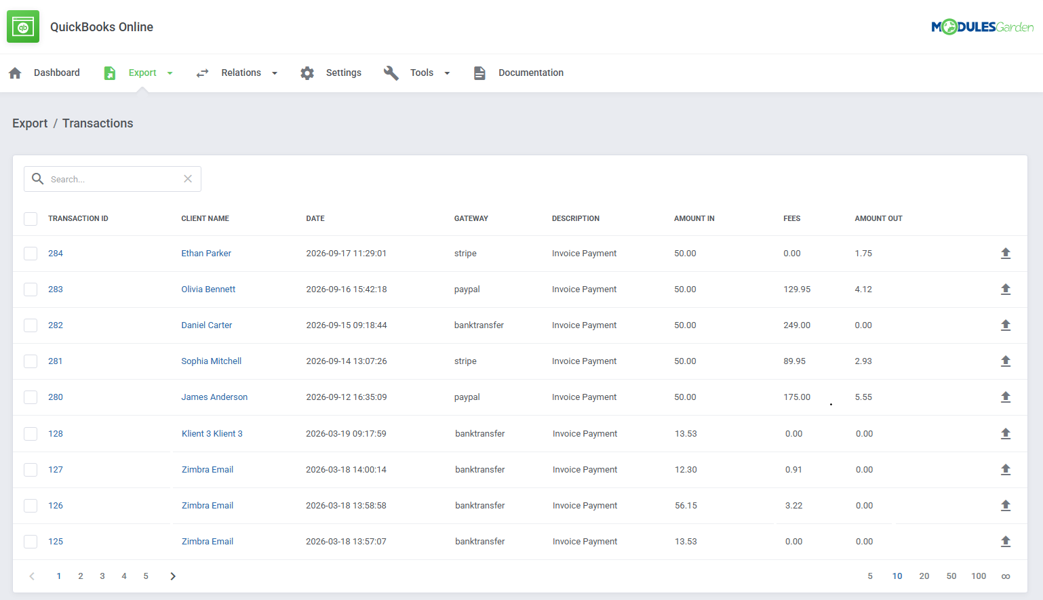
Task: Export transaction 125 with upload icon
Action: pos(1006,542)
